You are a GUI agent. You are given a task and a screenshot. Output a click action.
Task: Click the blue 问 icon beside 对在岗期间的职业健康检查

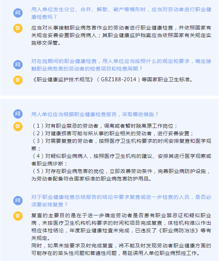click(18, 65)
